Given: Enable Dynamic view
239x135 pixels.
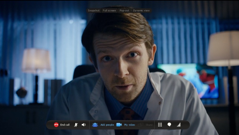Looking at the screenshot, I should [141, 10].
